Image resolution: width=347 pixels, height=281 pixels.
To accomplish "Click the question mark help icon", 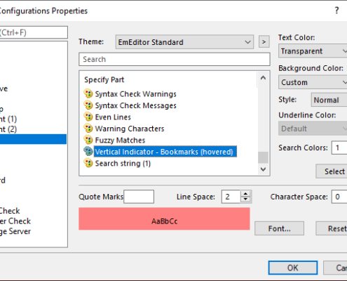I will tap(336, 11).
